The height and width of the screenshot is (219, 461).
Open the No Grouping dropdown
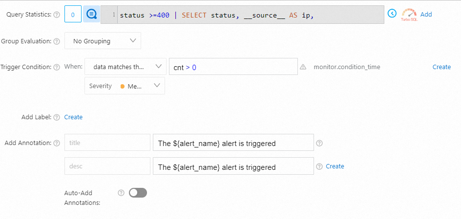(x=103, y=41)
